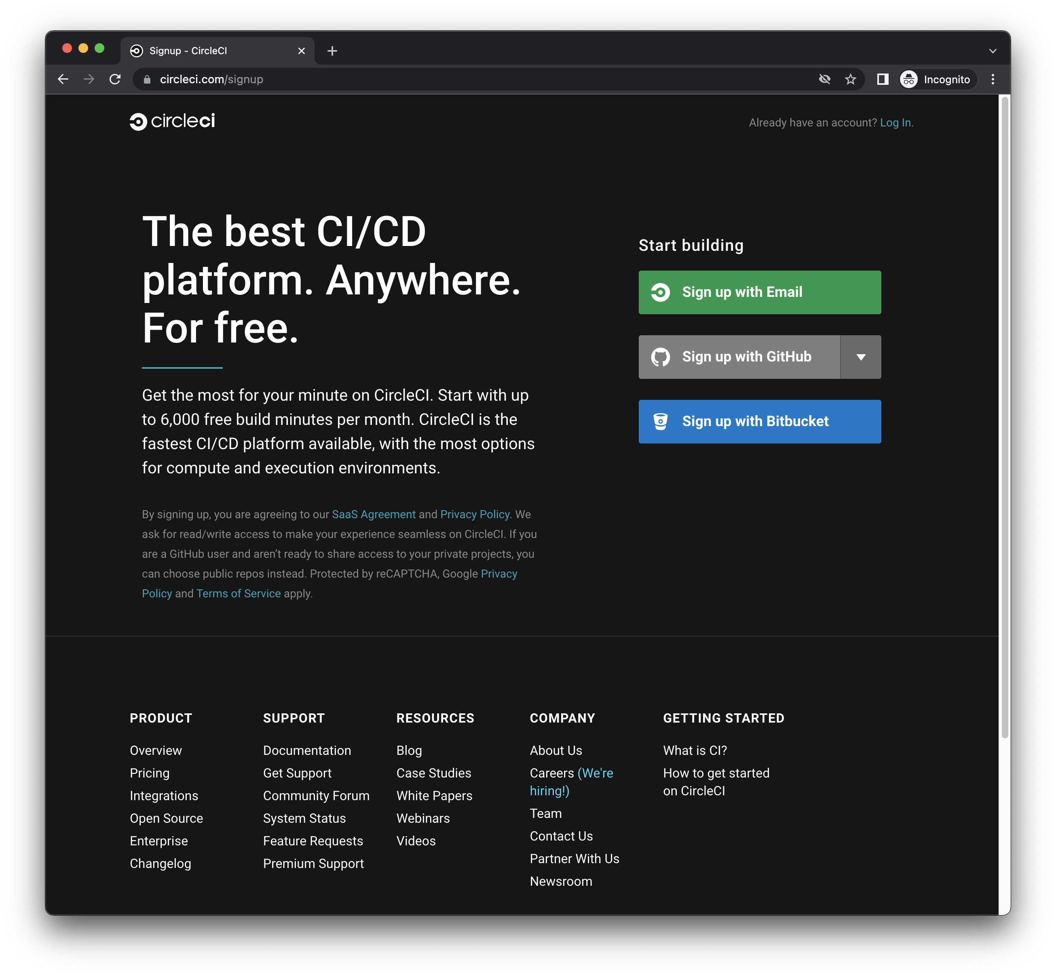1056x975 pixels.
Task: Open the SaaS Agreement link
Action: click(x=373, y=514)
